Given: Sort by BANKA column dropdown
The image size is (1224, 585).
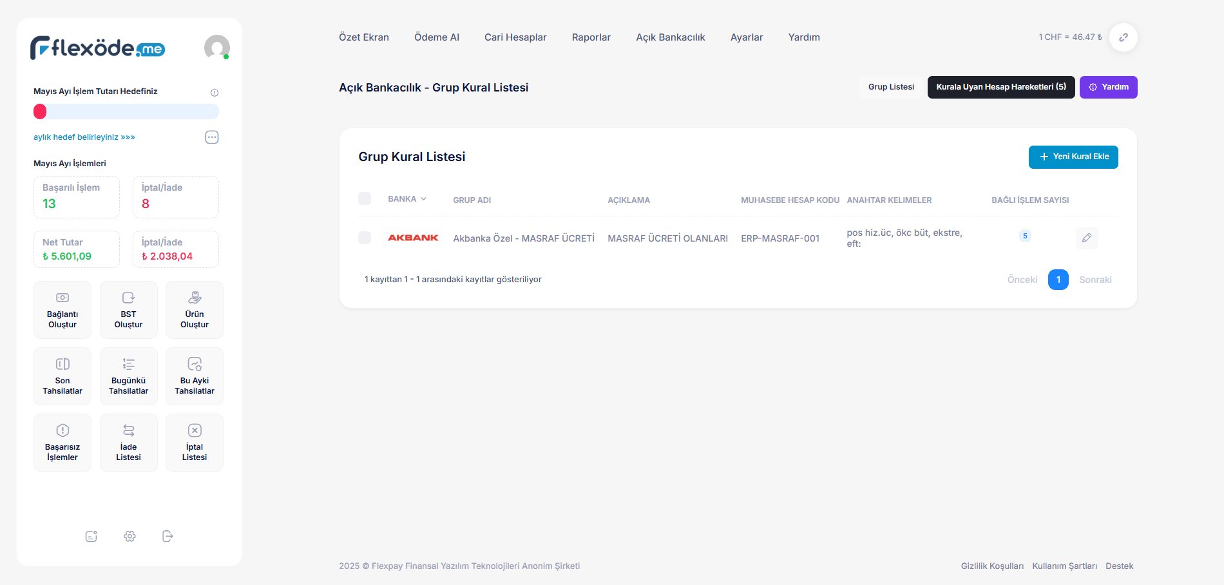Looking at the screenshot, I should click(x=407, y=199).
